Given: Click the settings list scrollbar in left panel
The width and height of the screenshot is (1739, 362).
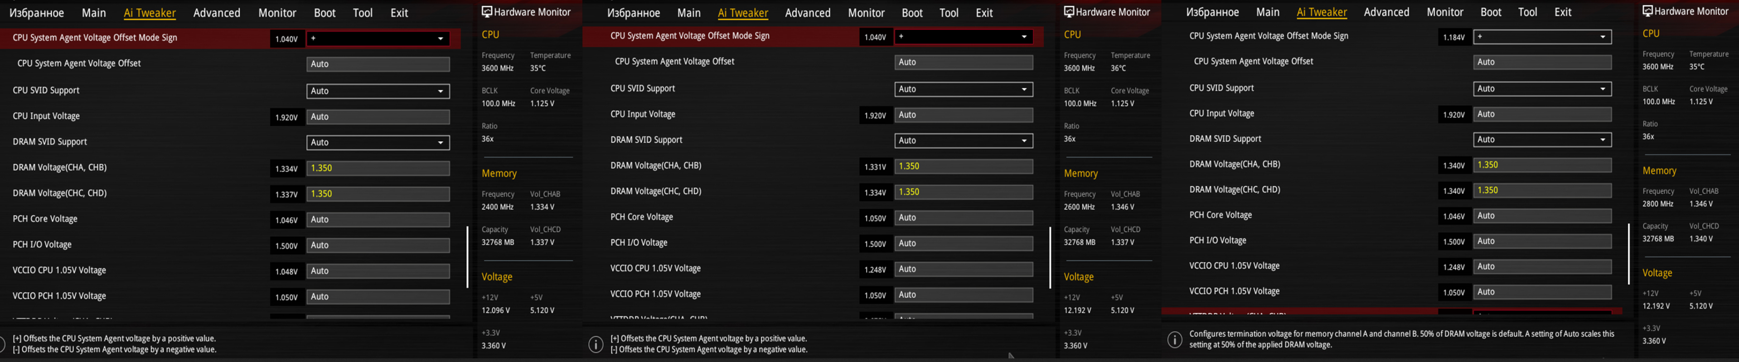Looking at the screenshot, I should click(467, 256).
